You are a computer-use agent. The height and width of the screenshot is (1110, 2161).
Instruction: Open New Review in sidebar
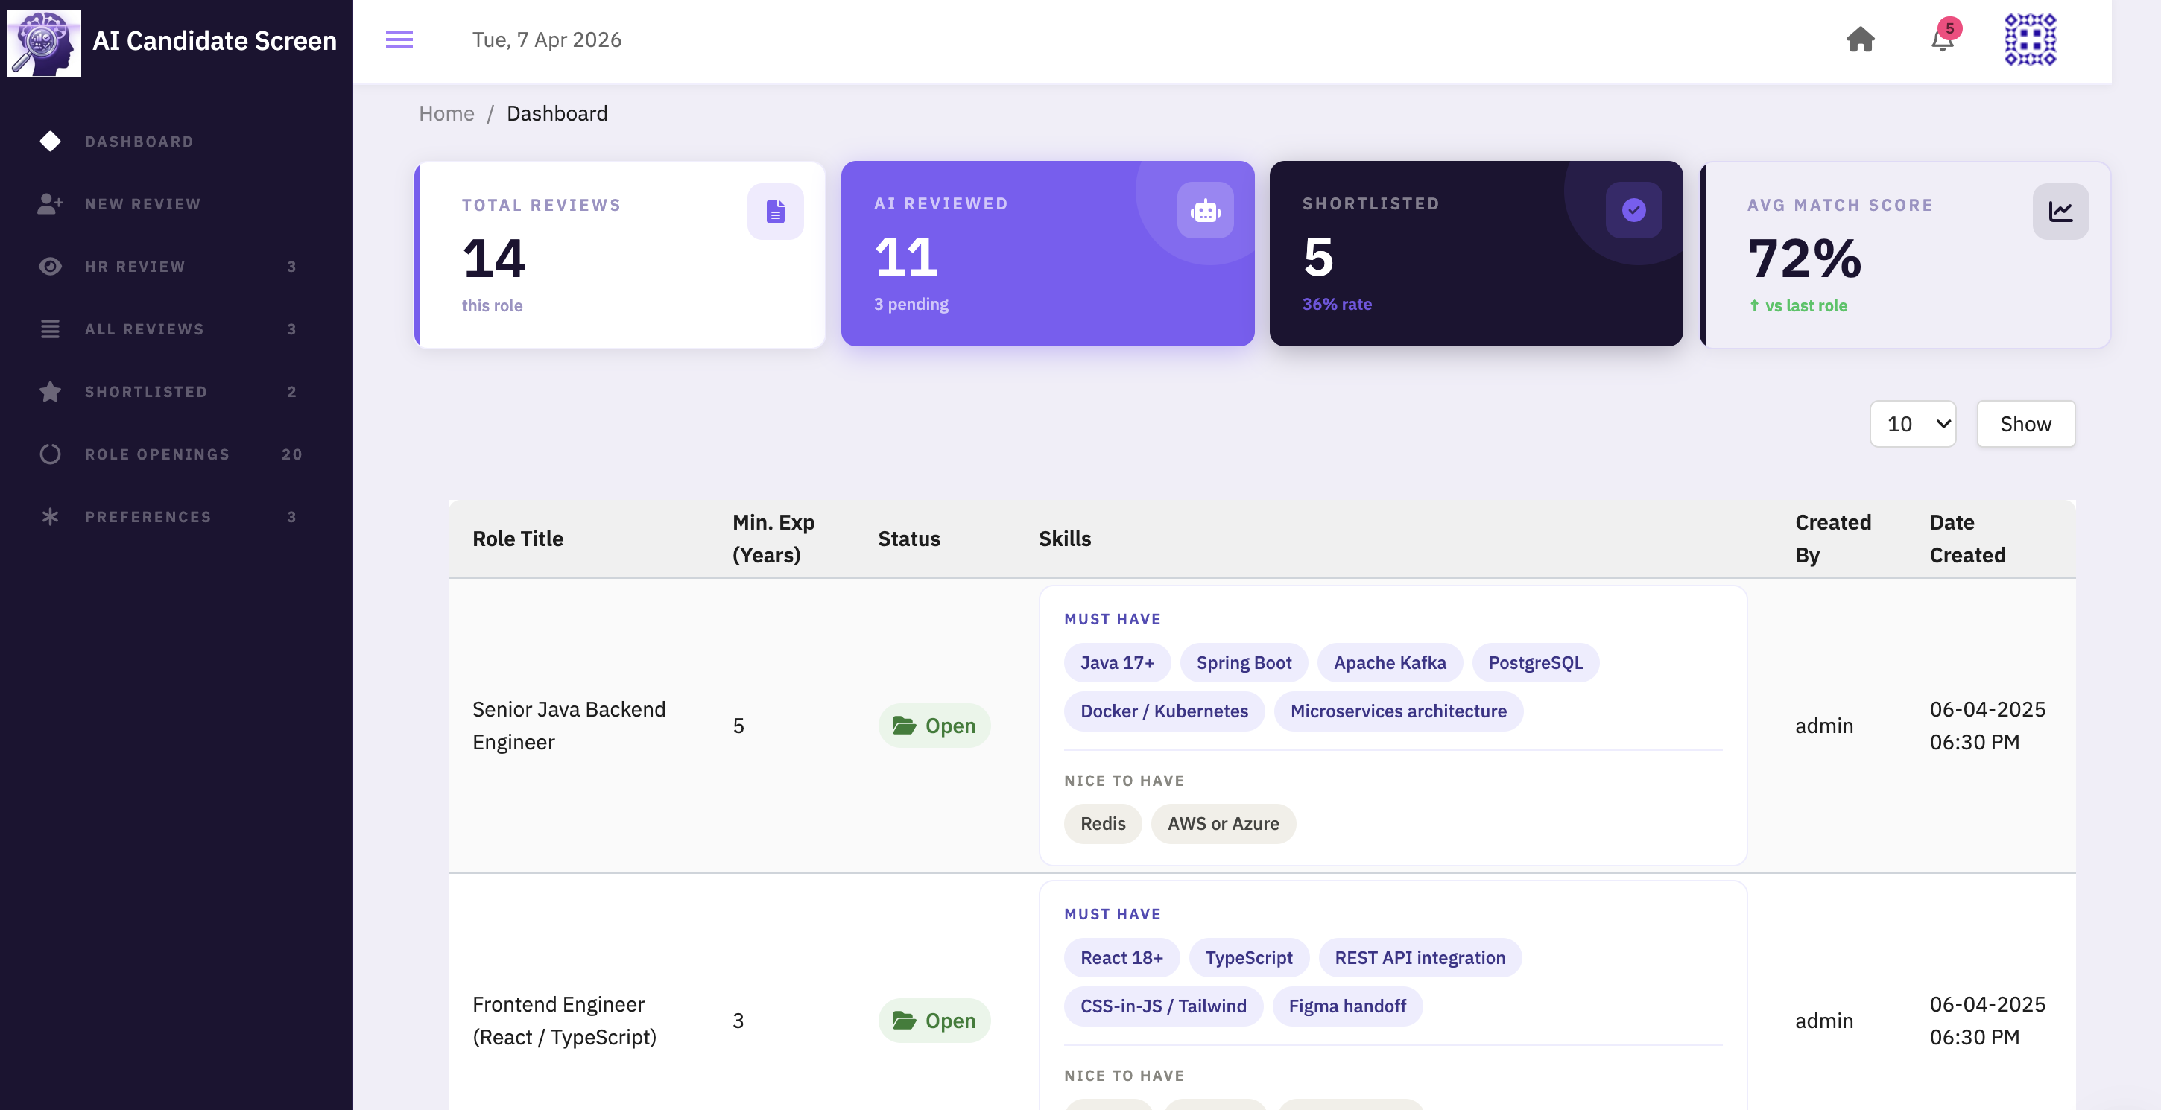pos(142,203)
